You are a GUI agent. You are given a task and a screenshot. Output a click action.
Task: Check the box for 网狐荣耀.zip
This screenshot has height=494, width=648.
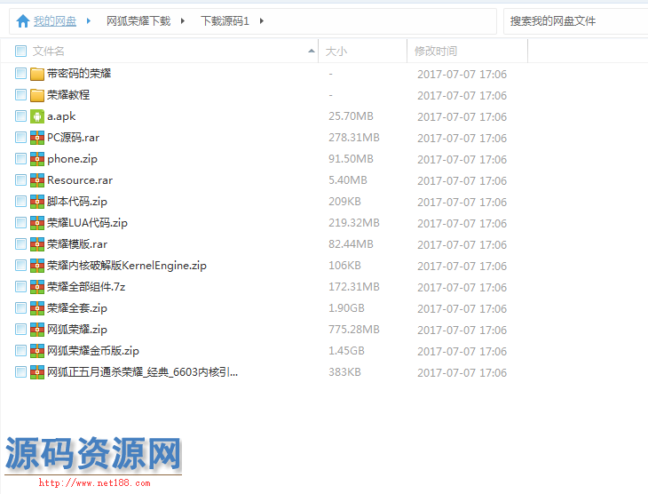pyautogui.click(x=20, y=330)
